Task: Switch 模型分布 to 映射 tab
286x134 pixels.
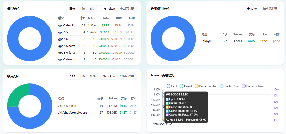Action: (x=92, y=9)
